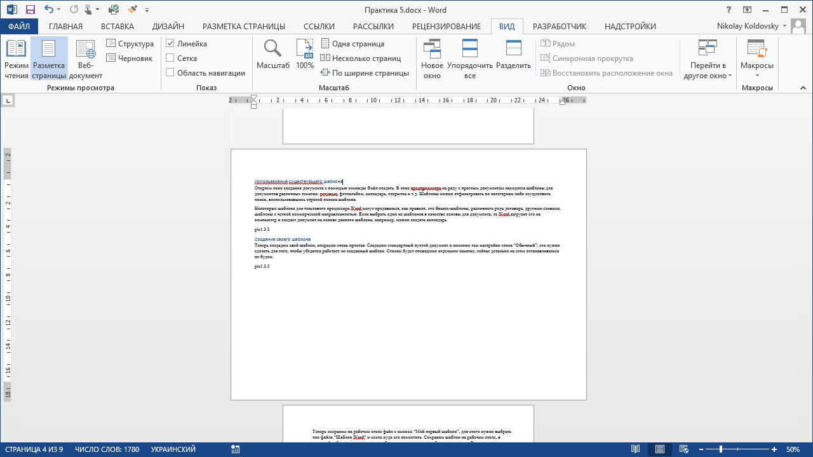Switch to НАДСТРОЙКИ tab
813x457 pixels.
(631, 27)
